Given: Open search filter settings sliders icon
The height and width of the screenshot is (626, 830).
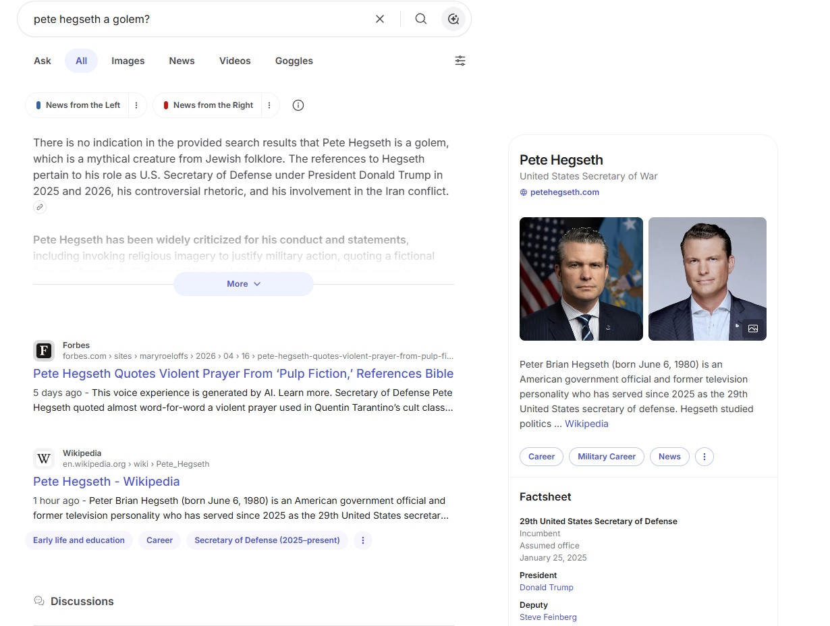Looking at the screenshot, I should [x=460, y=61].
